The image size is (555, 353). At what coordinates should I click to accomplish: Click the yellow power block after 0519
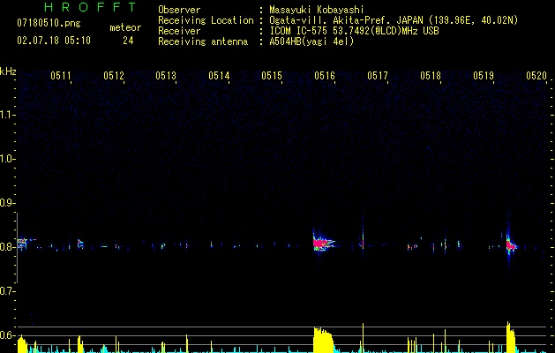510,338
